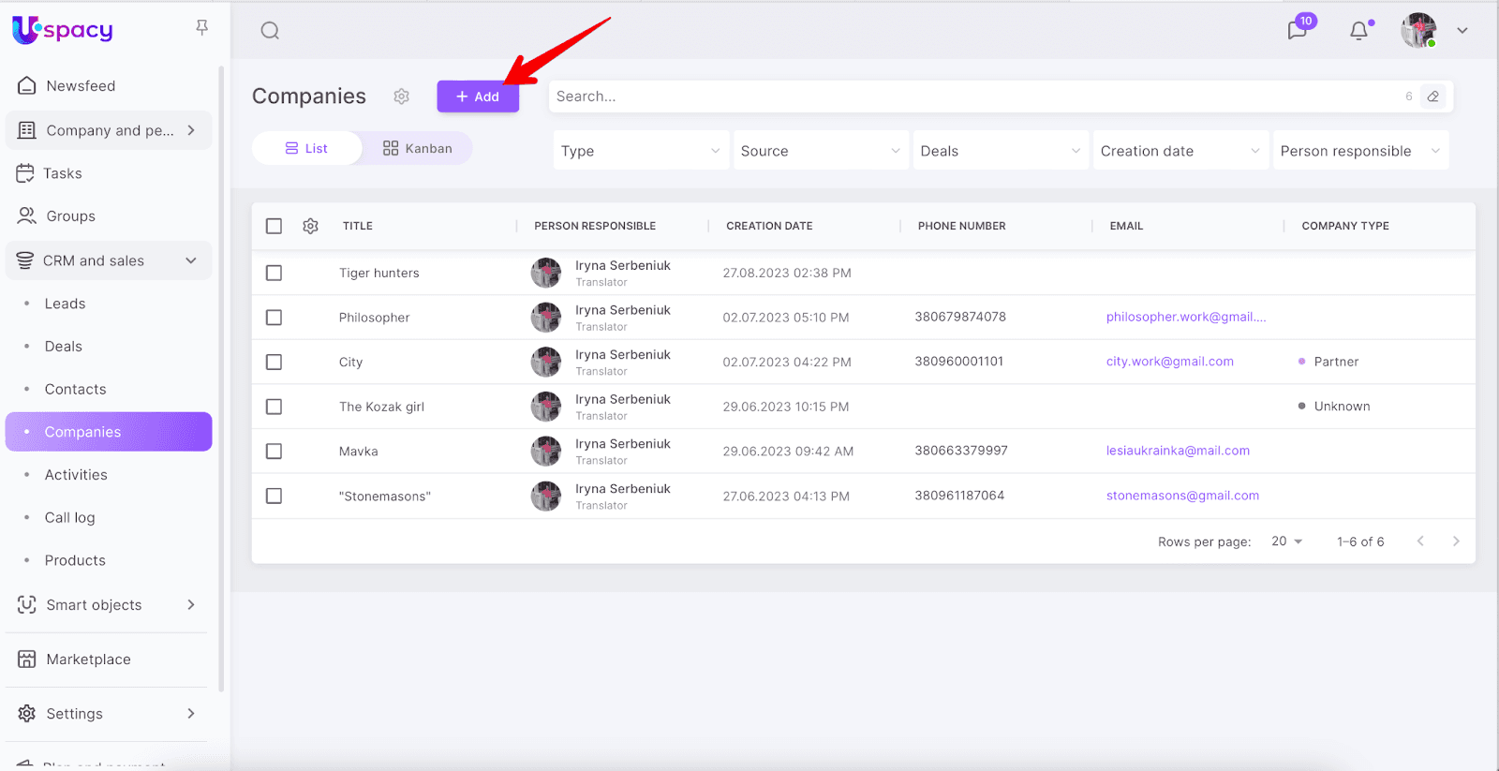Change rows per page dropdown
The height and width of the screenshot is (771, 1499).
pos(1286,541)
